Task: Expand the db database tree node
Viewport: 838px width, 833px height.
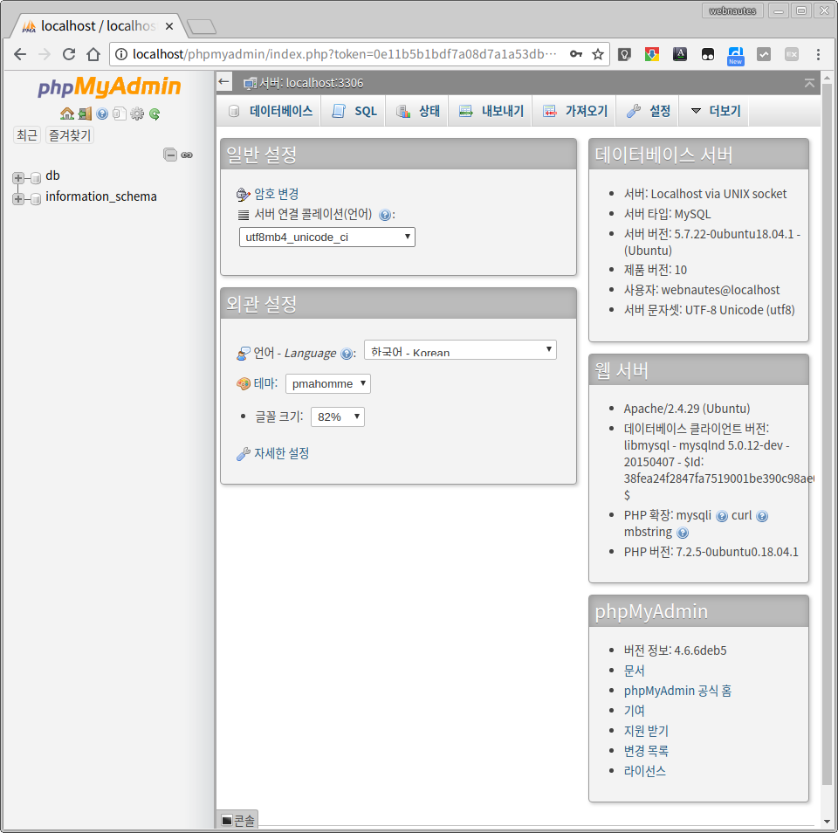Action: click(x=18, y=177)
